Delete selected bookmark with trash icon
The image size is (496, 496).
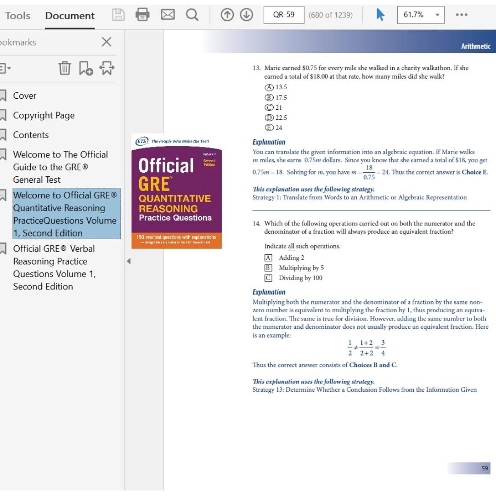pos(65,68)
